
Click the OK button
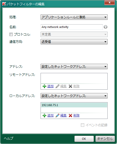pyautogui.click(x=84, y=139)
